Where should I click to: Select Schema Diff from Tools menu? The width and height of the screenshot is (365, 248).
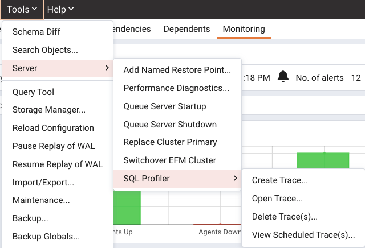[x=58, y=32]
